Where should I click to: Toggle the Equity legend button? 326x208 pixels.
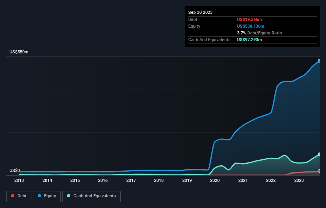click(47, 196)
